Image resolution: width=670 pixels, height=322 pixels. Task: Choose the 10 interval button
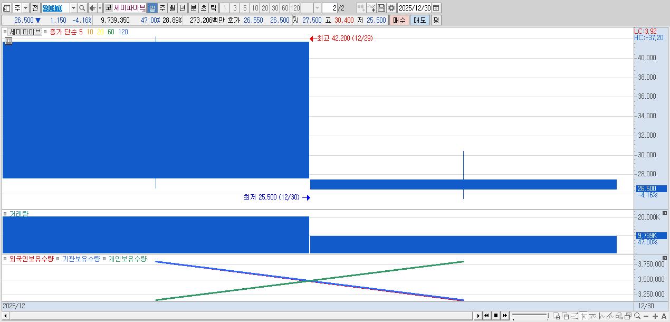(x=255, y=8)
